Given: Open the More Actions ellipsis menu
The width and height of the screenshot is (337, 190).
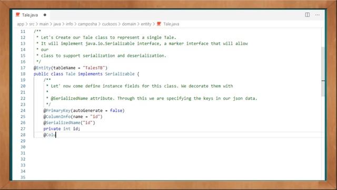Looking at the screenshot, I should (x=318, y=15).
